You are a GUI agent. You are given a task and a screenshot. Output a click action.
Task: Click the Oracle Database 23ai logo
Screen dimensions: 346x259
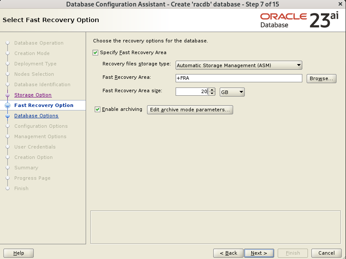299,20
